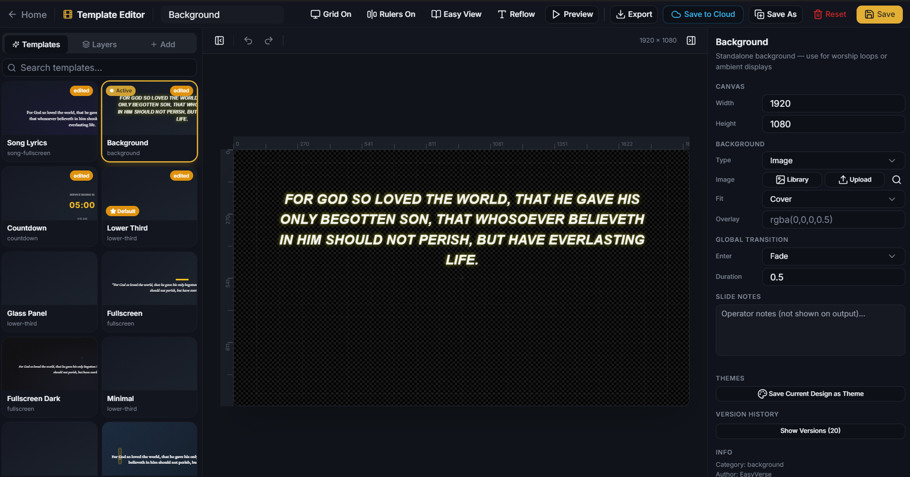This screenshot has height=477, width=910.
Task: Click the redo arrow icon
Action: pyautogui.click(x=268, y=40)
